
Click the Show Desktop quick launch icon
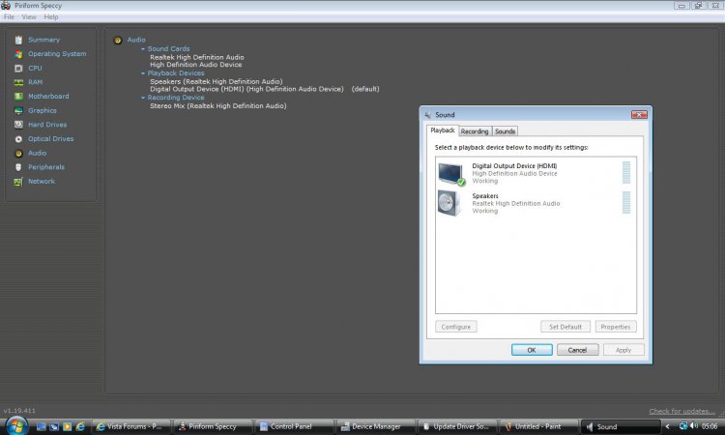(x=42, y=426)
